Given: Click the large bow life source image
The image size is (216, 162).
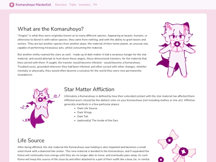Looking at the screenshot, I should 184,153.
